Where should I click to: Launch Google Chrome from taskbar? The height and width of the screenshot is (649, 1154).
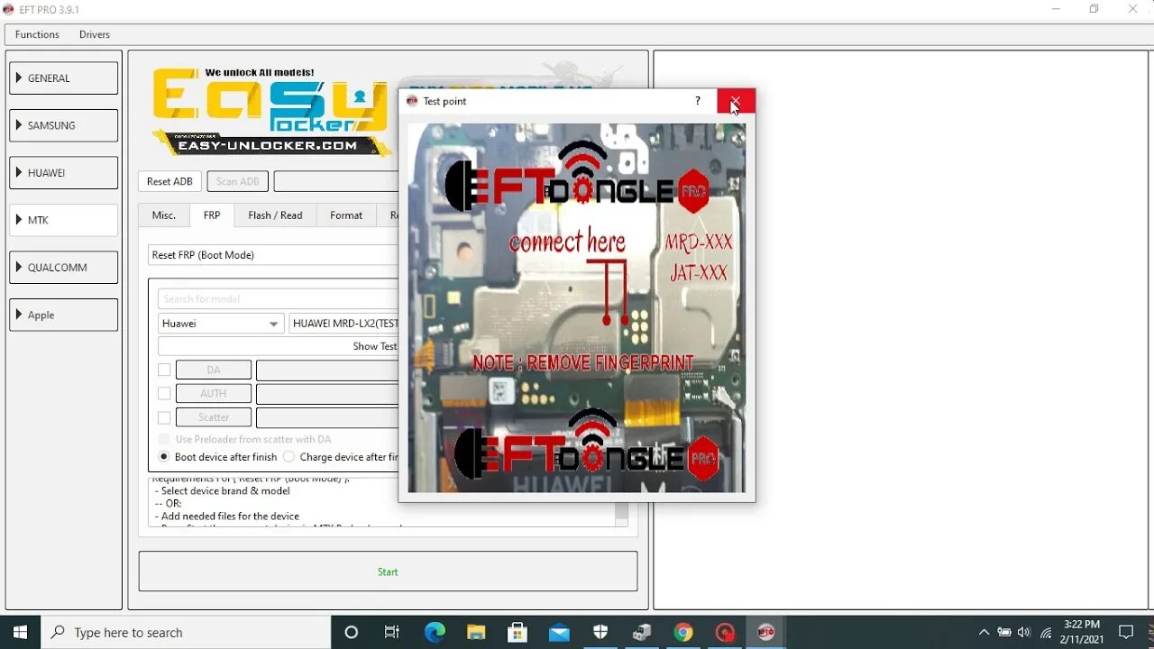683,632
